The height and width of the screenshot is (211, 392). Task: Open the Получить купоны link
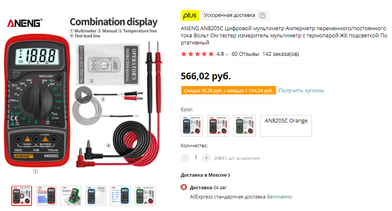point(301,90)
